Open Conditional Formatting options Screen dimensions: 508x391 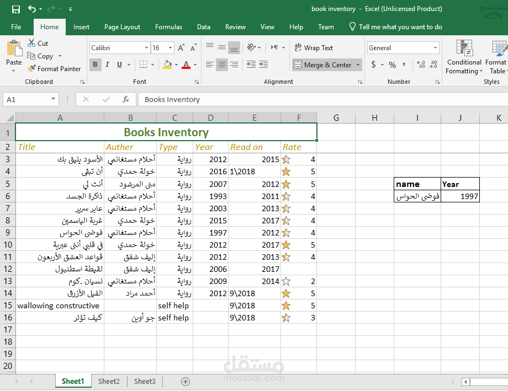point(464,57)
